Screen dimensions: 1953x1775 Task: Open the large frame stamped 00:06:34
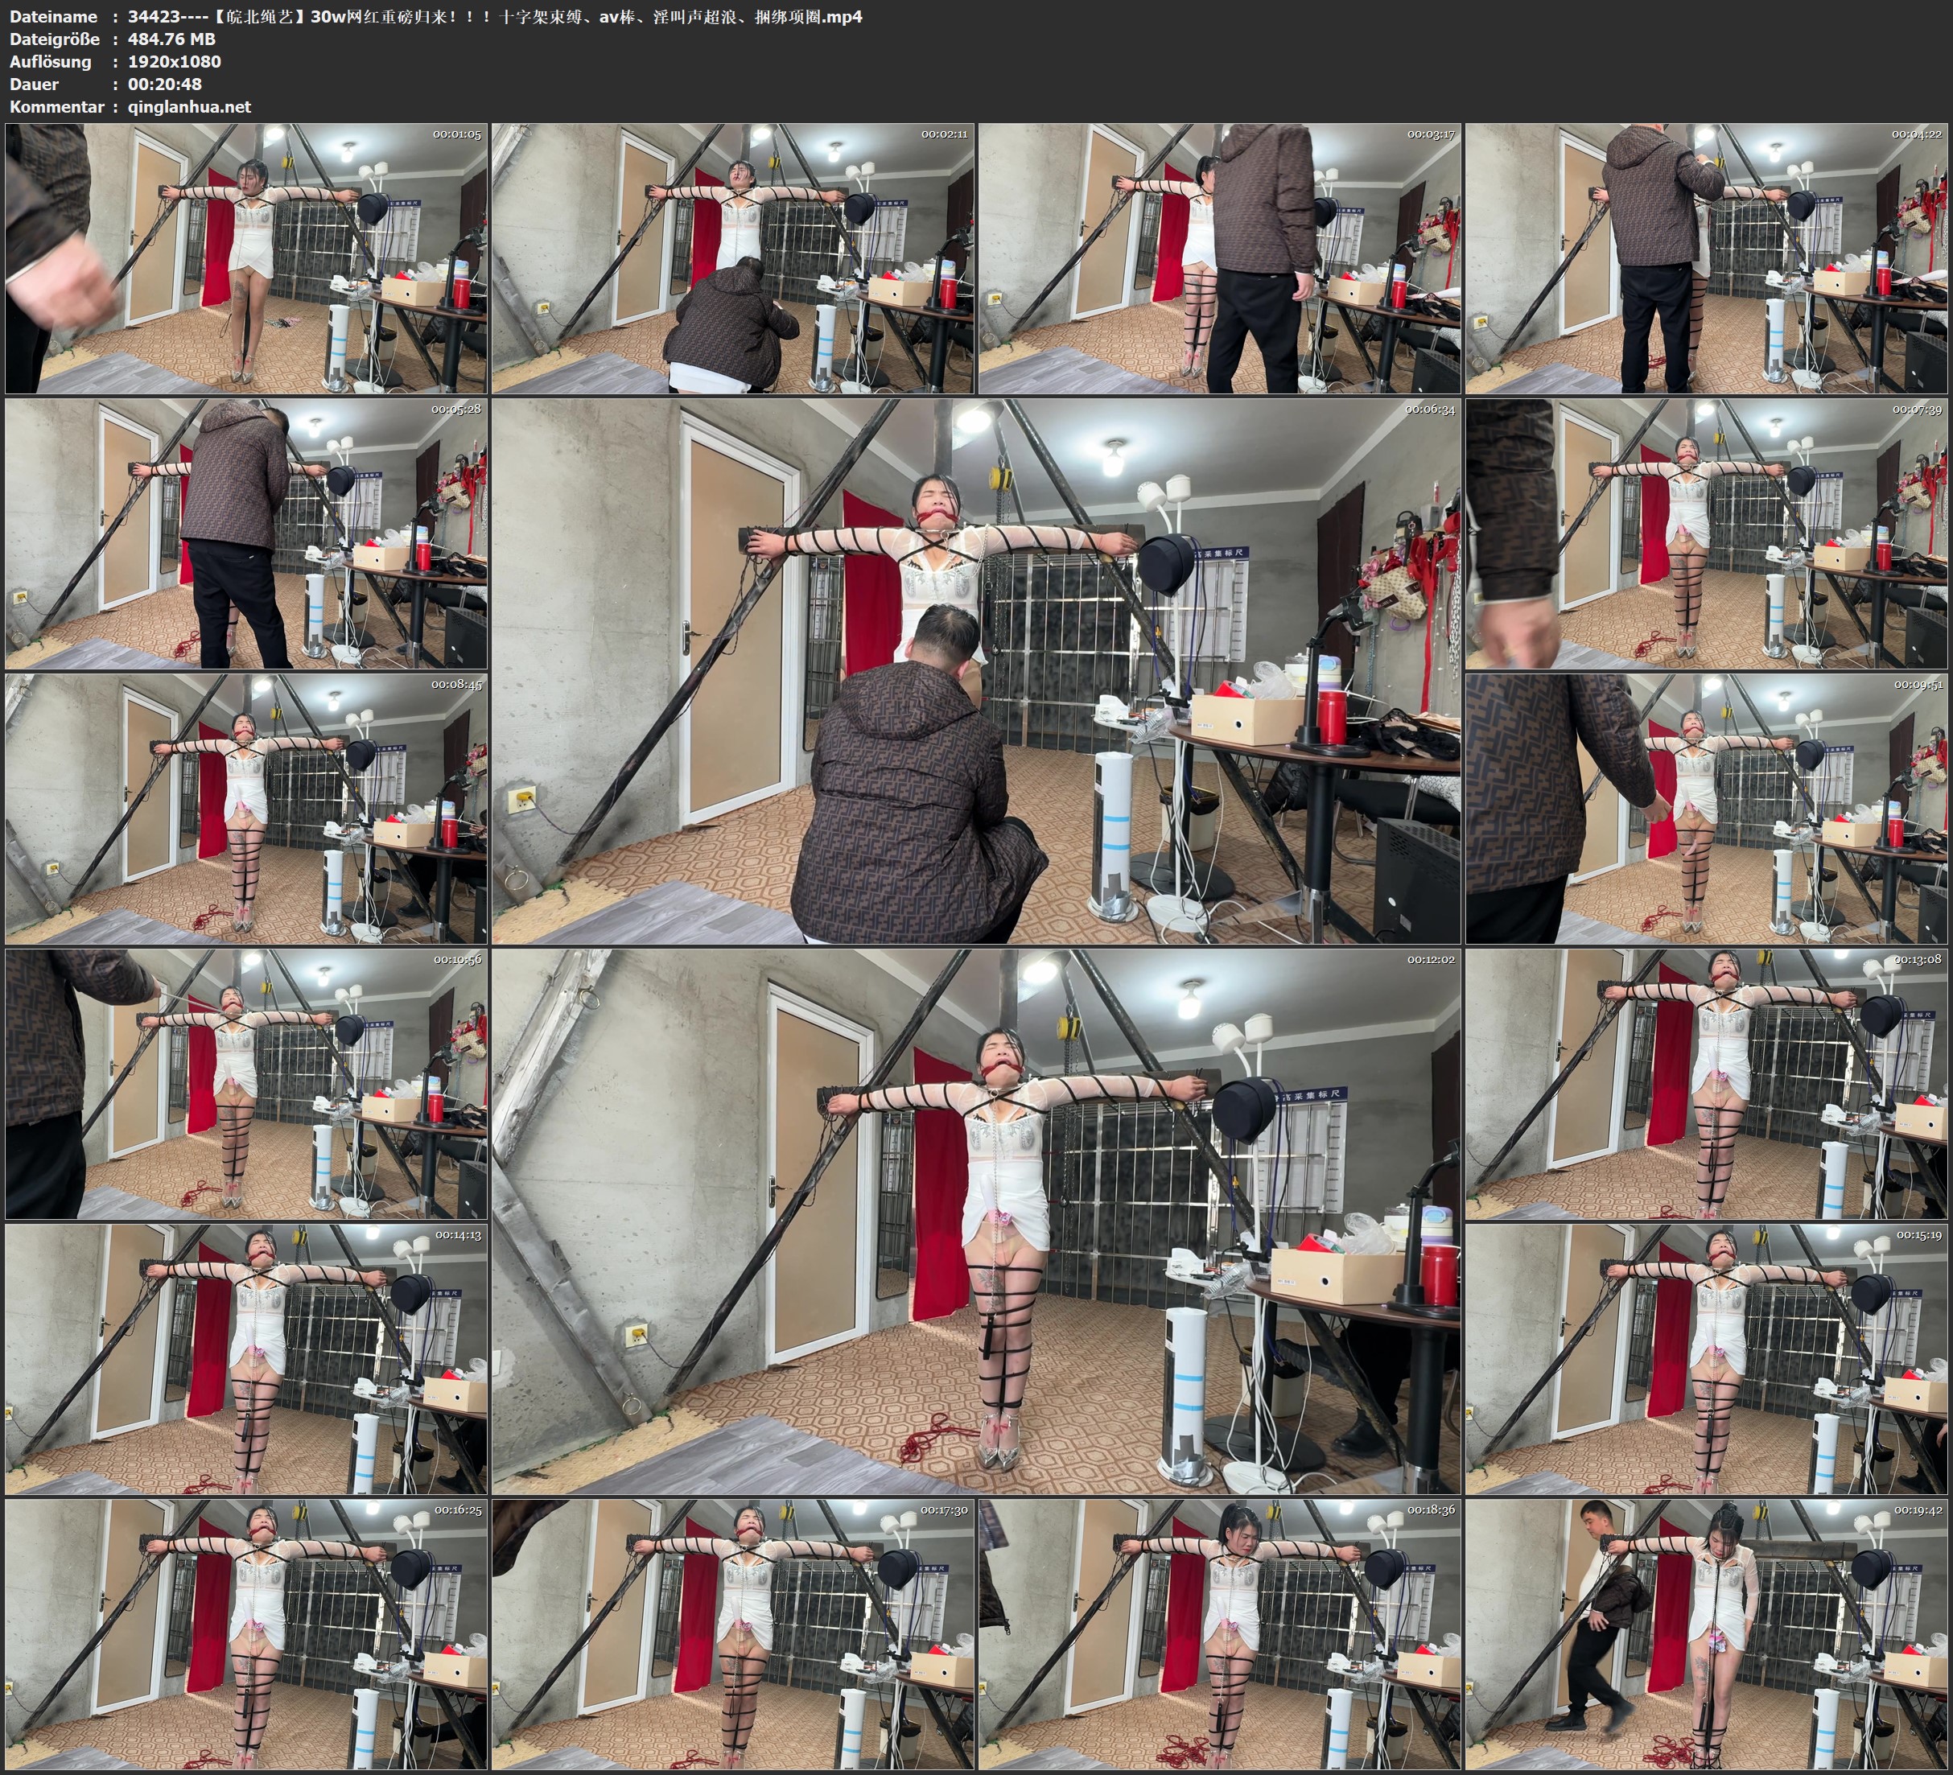tap(977, 670)
